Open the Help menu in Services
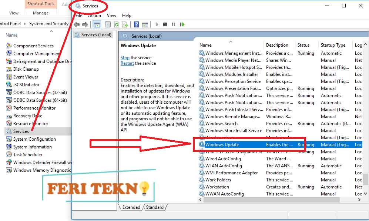Image resolution: width=369 pixels, height=221 pixels. [x=127, y=16]
